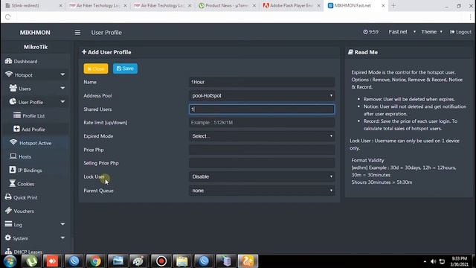Switch to the ${link-redirect} browser tab
The width and height of the screenshot is (476, 268).
[34, 6]
